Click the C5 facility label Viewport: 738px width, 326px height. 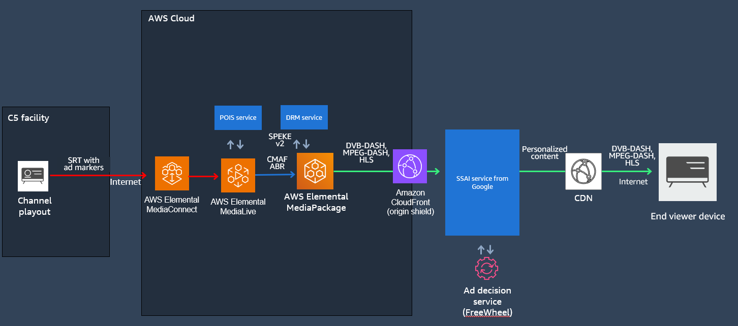(x=28, y=118)
